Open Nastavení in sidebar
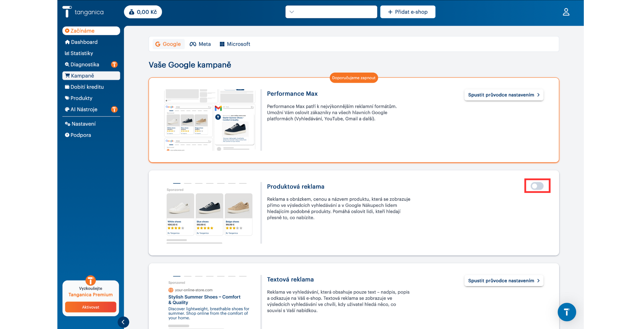This screenshot has height=329, width=641. pos(91,124)
